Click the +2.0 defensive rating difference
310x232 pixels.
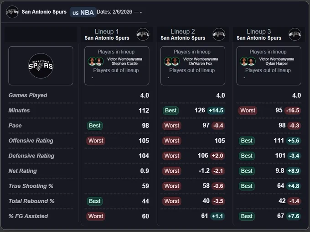coord(217,156)
